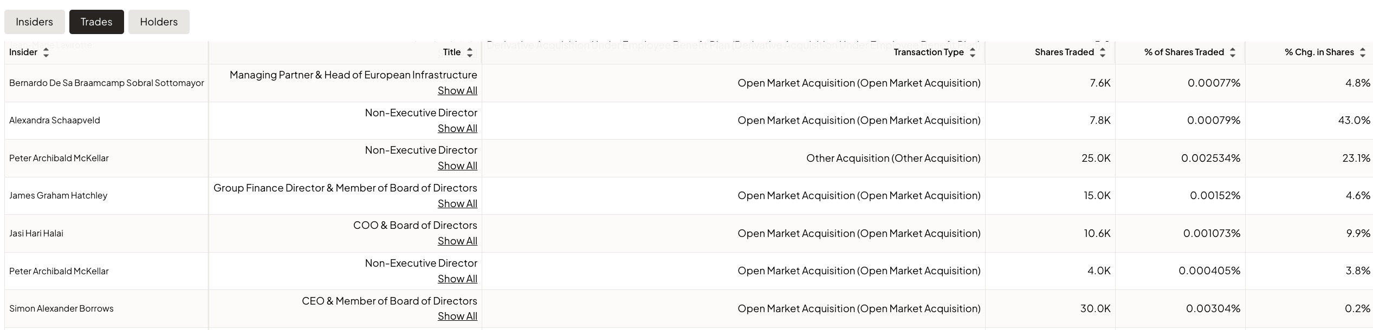Screen dimensions: 1373x330
Task: Sort by Shares Traded arrows
Action: click(x=1103, y=52)
